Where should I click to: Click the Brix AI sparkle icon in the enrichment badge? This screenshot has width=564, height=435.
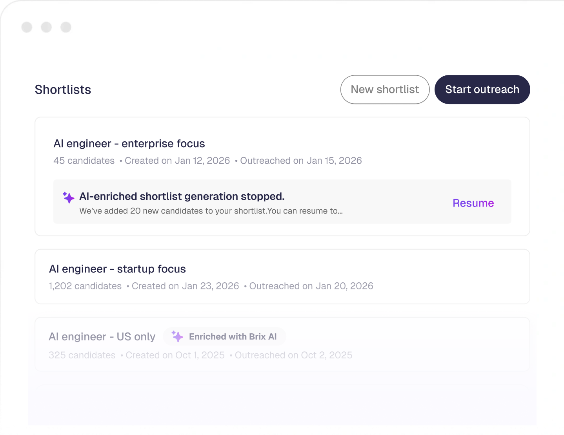(x=178, y=336)
